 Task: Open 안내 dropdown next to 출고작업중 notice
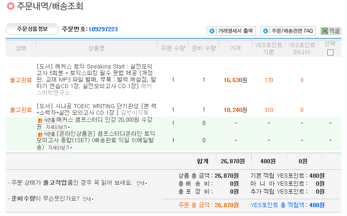(142, 183)
